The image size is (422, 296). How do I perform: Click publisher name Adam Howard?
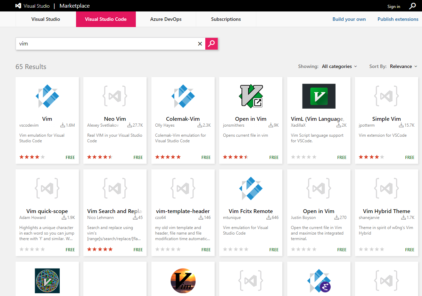point(33,218)
